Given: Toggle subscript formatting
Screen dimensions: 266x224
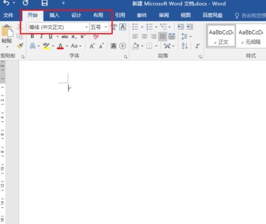Looking at the screenshot, I should [74, 37].
